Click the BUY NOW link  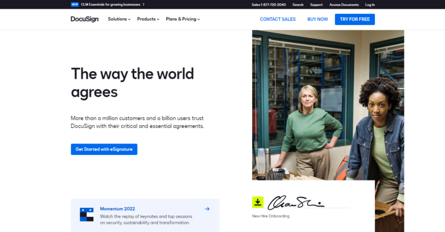[x=318, y=19]
